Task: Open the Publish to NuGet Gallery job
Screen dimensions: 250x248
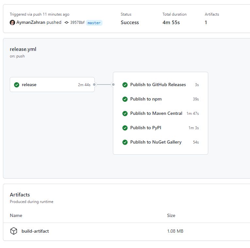Action: (x=156, y=142)
